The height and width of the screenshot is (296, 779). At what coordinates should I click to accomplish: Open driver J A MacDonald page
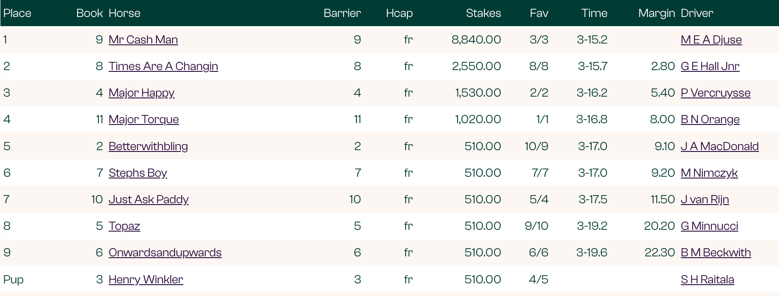point(719,146)
